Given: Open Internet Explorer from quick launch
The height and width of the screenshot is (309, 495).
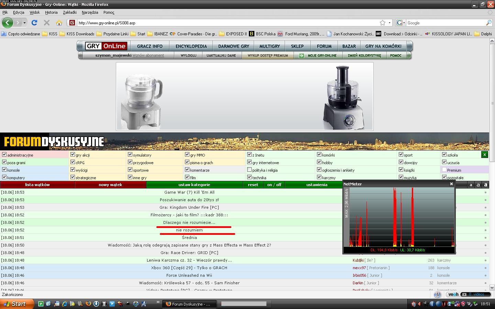Looking at the screenshot, I should click(65, 304).
